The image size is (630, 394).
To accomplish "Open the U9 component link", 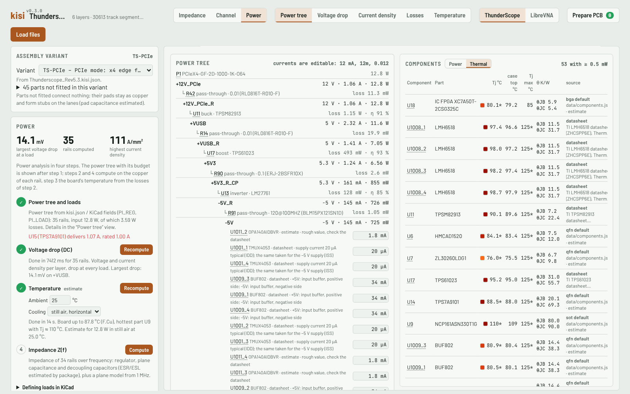I will (410, 324).
